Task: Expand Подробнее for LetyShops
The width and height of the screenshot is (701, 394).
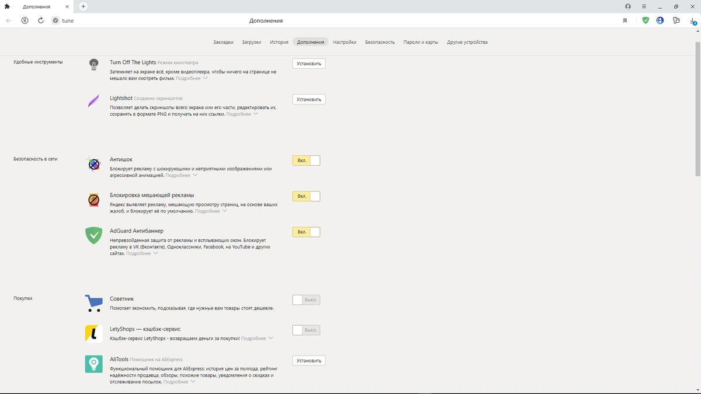Action: click(257, 339)
